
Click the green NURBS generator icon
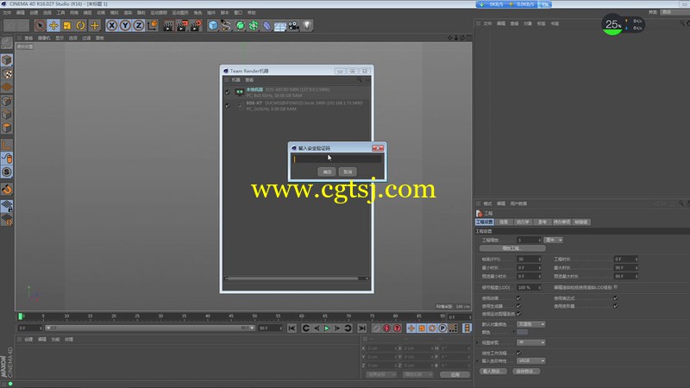[x=240, y=26]
